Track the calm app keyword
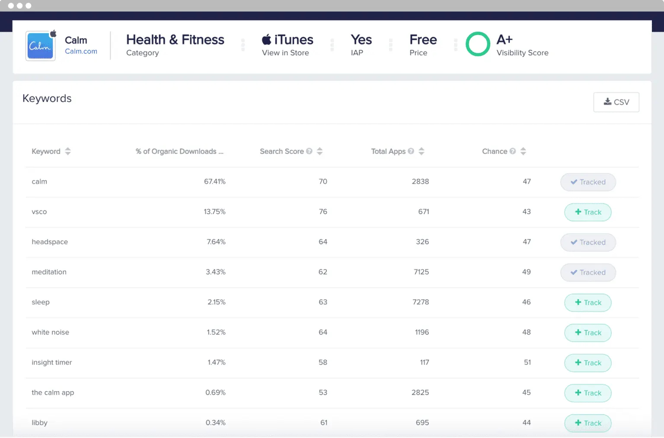 [588, 393]
